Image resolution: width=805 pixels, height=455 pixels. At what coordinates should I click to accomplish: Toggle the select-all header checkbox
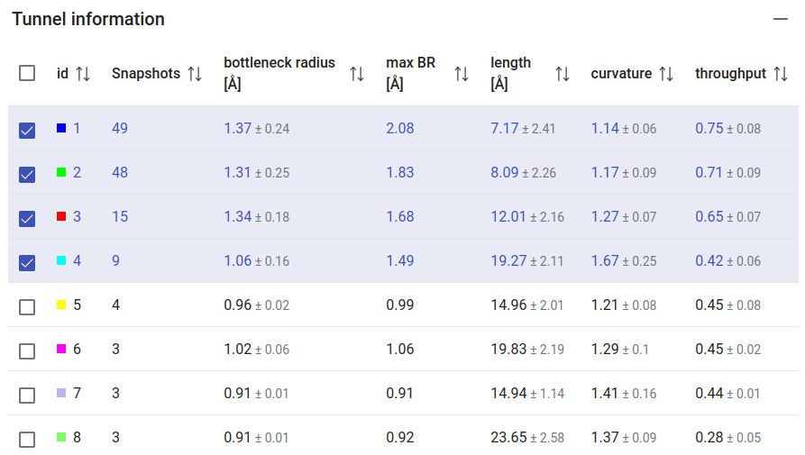click(27, 74)
